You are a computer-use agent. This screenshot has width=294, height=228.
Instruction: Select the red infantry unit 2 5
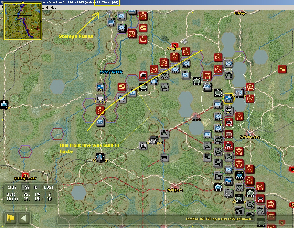(x=239, y=152)
